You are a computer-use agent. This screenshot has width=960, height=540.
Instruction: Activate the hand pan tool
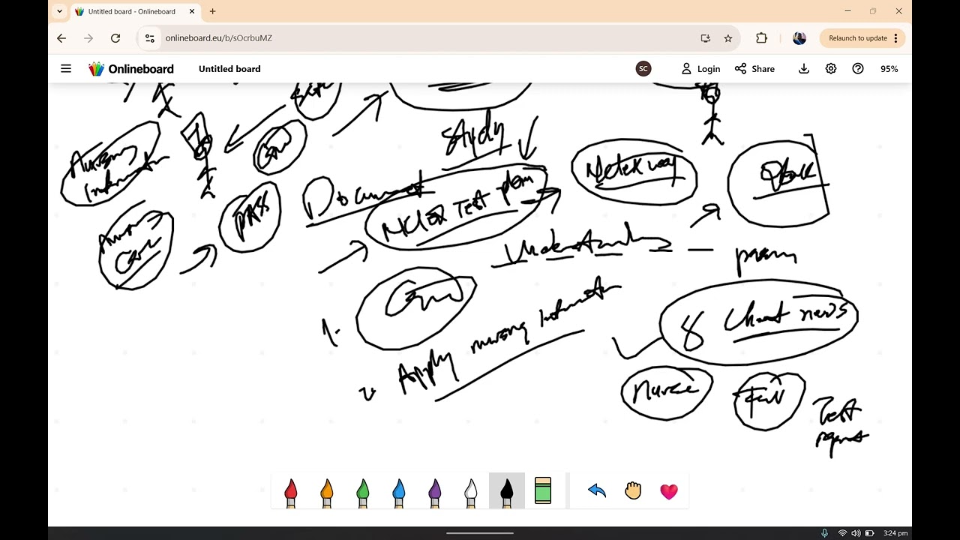(x=633, y=491)
